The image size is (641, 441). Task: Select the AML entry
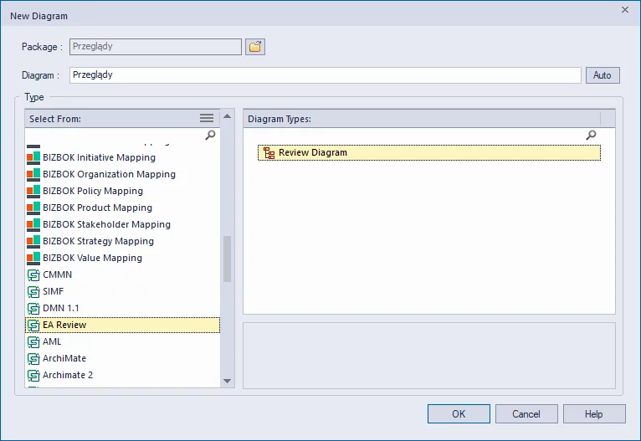52,341
